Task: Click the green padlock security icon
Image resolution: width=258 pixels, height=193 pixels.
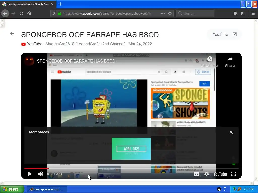Action: pos(60,13)
